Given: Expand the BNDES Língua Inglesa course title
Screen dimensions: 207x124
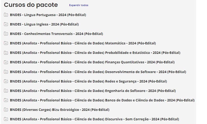Looking at the screenshot, I should pos(44,24).
